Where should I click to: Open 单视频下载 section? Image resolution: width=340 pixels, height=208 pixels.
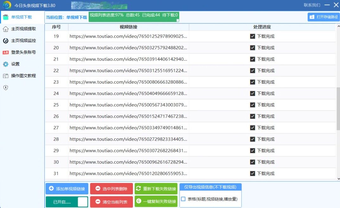[22, 17]
